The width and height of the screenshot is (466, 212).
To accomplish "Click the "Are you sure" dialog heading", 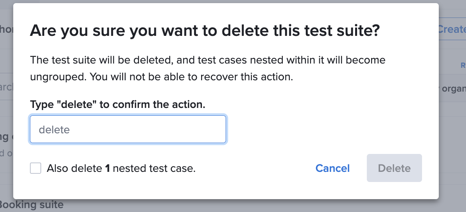I will [205, 30].
